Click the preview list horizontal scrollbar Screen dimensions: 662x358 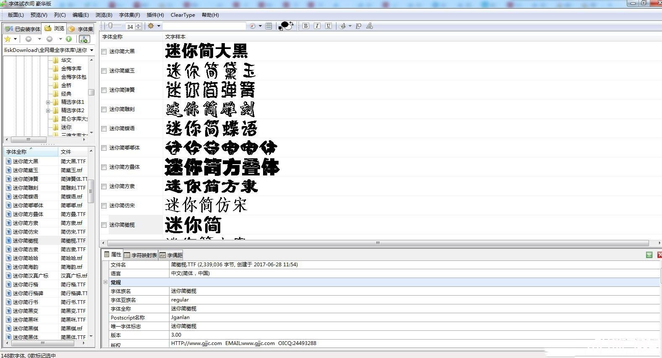(378, 243)
